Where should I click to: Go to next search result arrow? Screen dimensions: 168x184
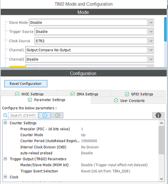click(57, 115)
